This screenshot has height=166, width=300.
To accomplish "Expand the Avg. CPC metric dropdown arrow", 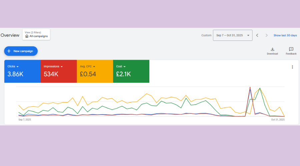I will (x=94, y=66).
